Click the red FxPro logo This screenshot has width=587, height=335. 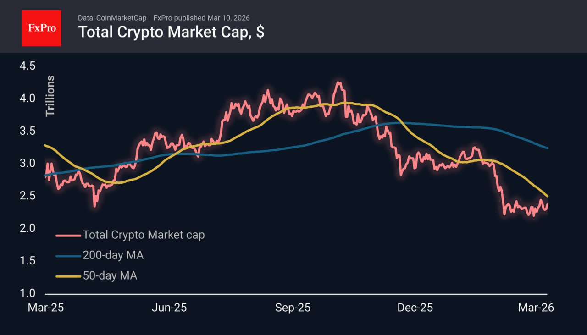pyautogui.click(x=41, y=28)
